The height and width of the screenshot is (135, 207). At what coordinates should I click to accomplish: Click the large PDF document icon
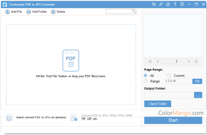pyautogui.click(x=71, y=61)
